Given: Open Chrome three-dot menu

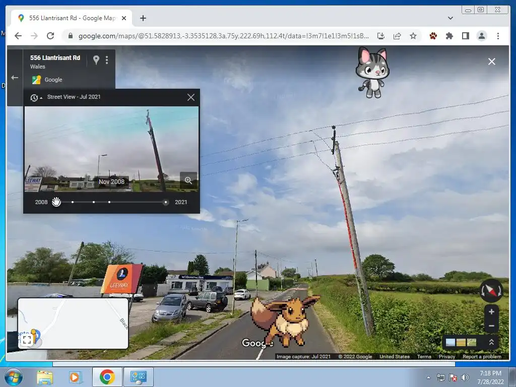Looking at the screenshot, I should (x=498, y=36).
